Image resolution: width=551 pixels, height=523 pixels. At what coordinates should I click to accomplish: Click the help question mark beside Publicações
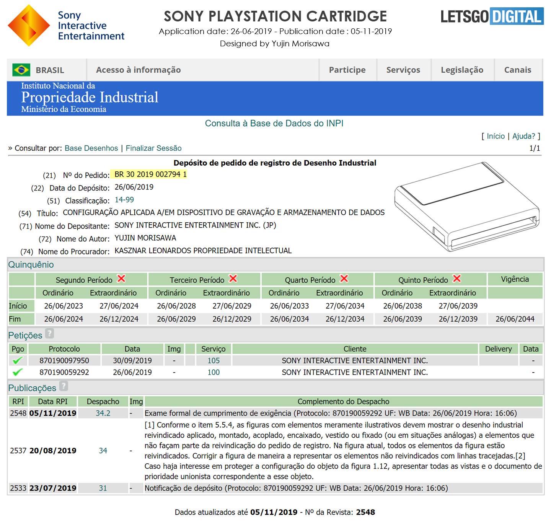click(x=64, y=387)
